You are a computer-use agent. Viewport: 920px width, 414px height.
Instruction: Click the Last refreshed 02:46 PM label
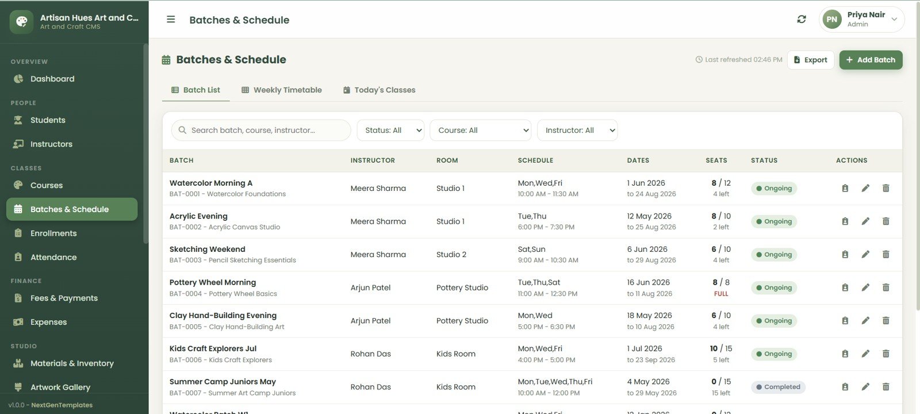[x=739, y=60]
